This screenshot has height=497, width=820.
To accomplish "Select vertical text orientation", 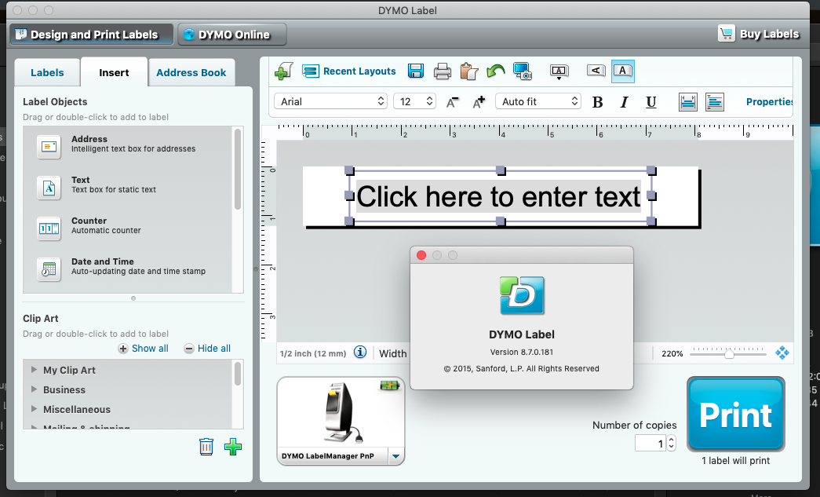I will (596, 71).
